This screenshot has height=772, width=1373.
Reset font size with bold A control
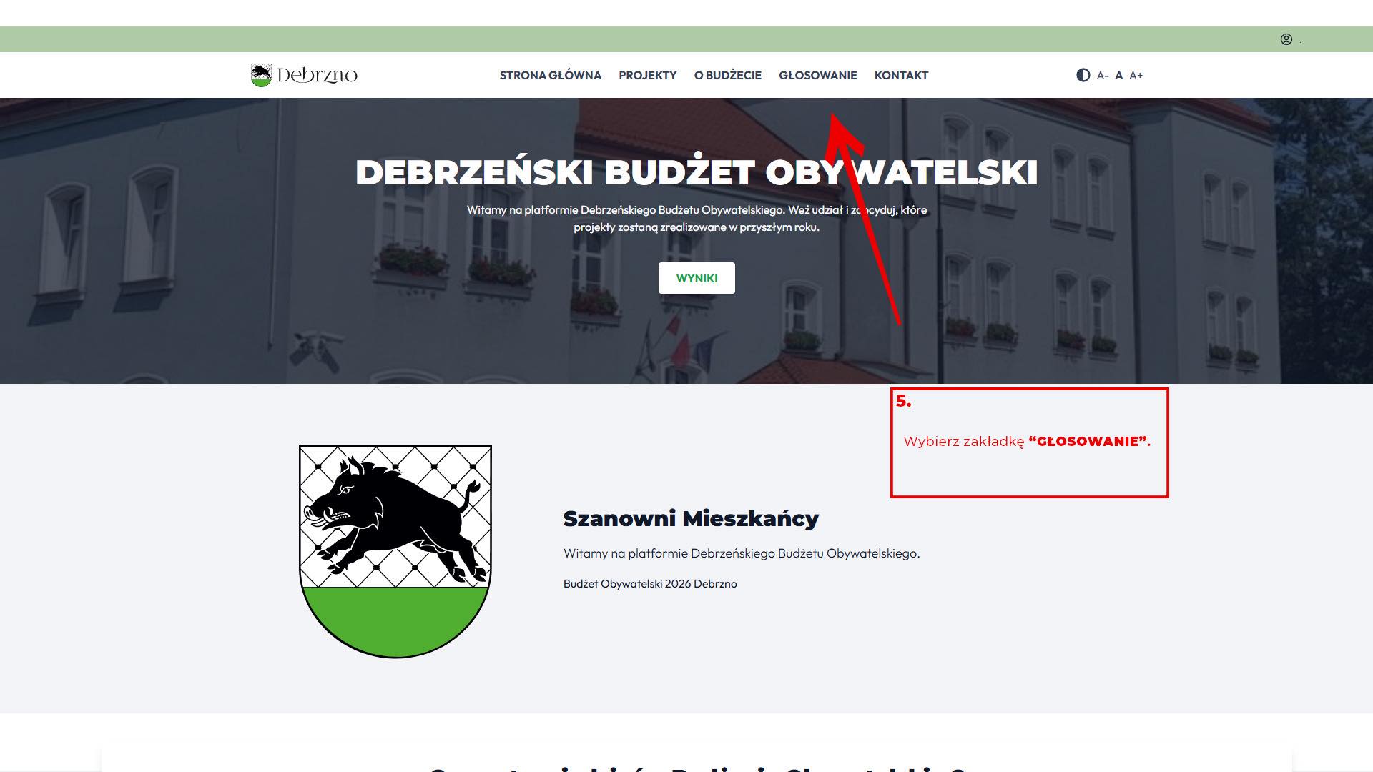pos(1119,76)
